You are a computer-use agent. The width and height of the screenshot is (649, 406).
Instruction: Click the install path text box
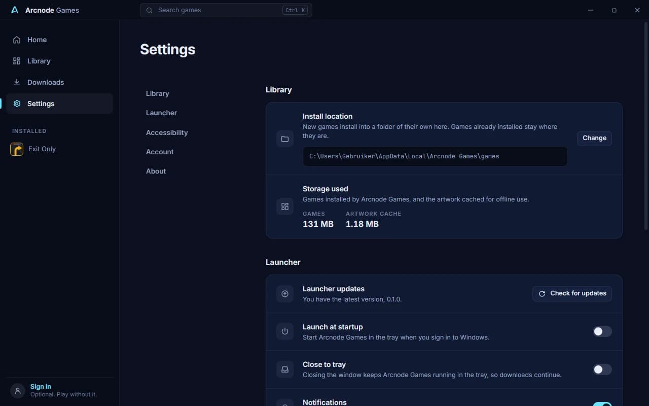click(435, 156)
